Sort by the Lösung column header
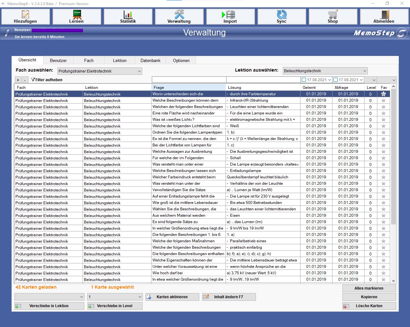 click(x=263, y=87)
